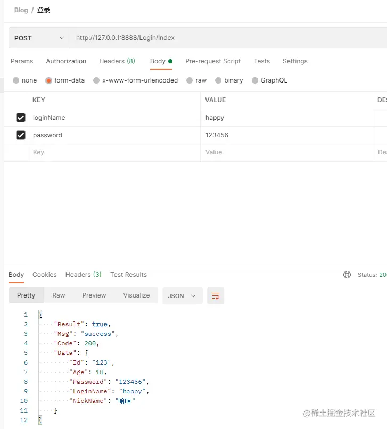This screenshot has width=387, height=429.
Task: Uncheck the loginName row checkbox
Action: coord(21,118)
